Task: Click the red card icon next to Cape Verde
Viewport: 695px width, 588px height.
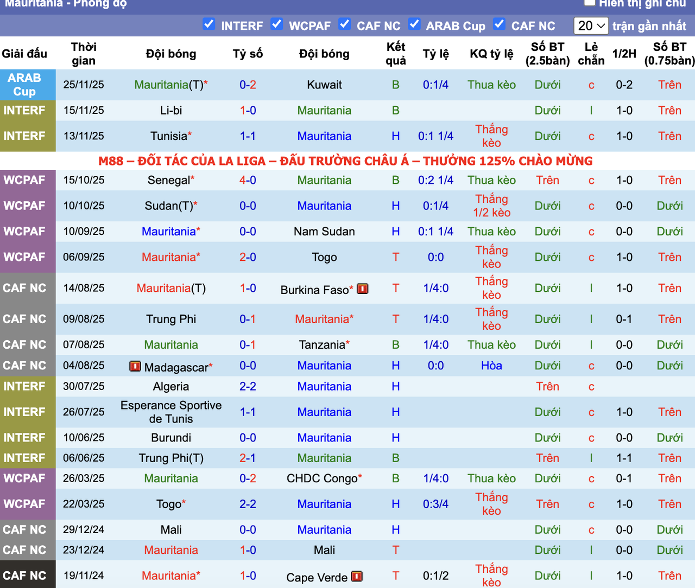Action: [x=357, y=576]
